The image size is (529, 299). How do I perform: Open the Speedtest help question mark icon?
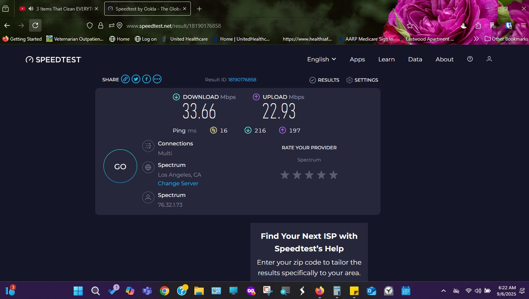pyautogui.click(x=470, y=59)
